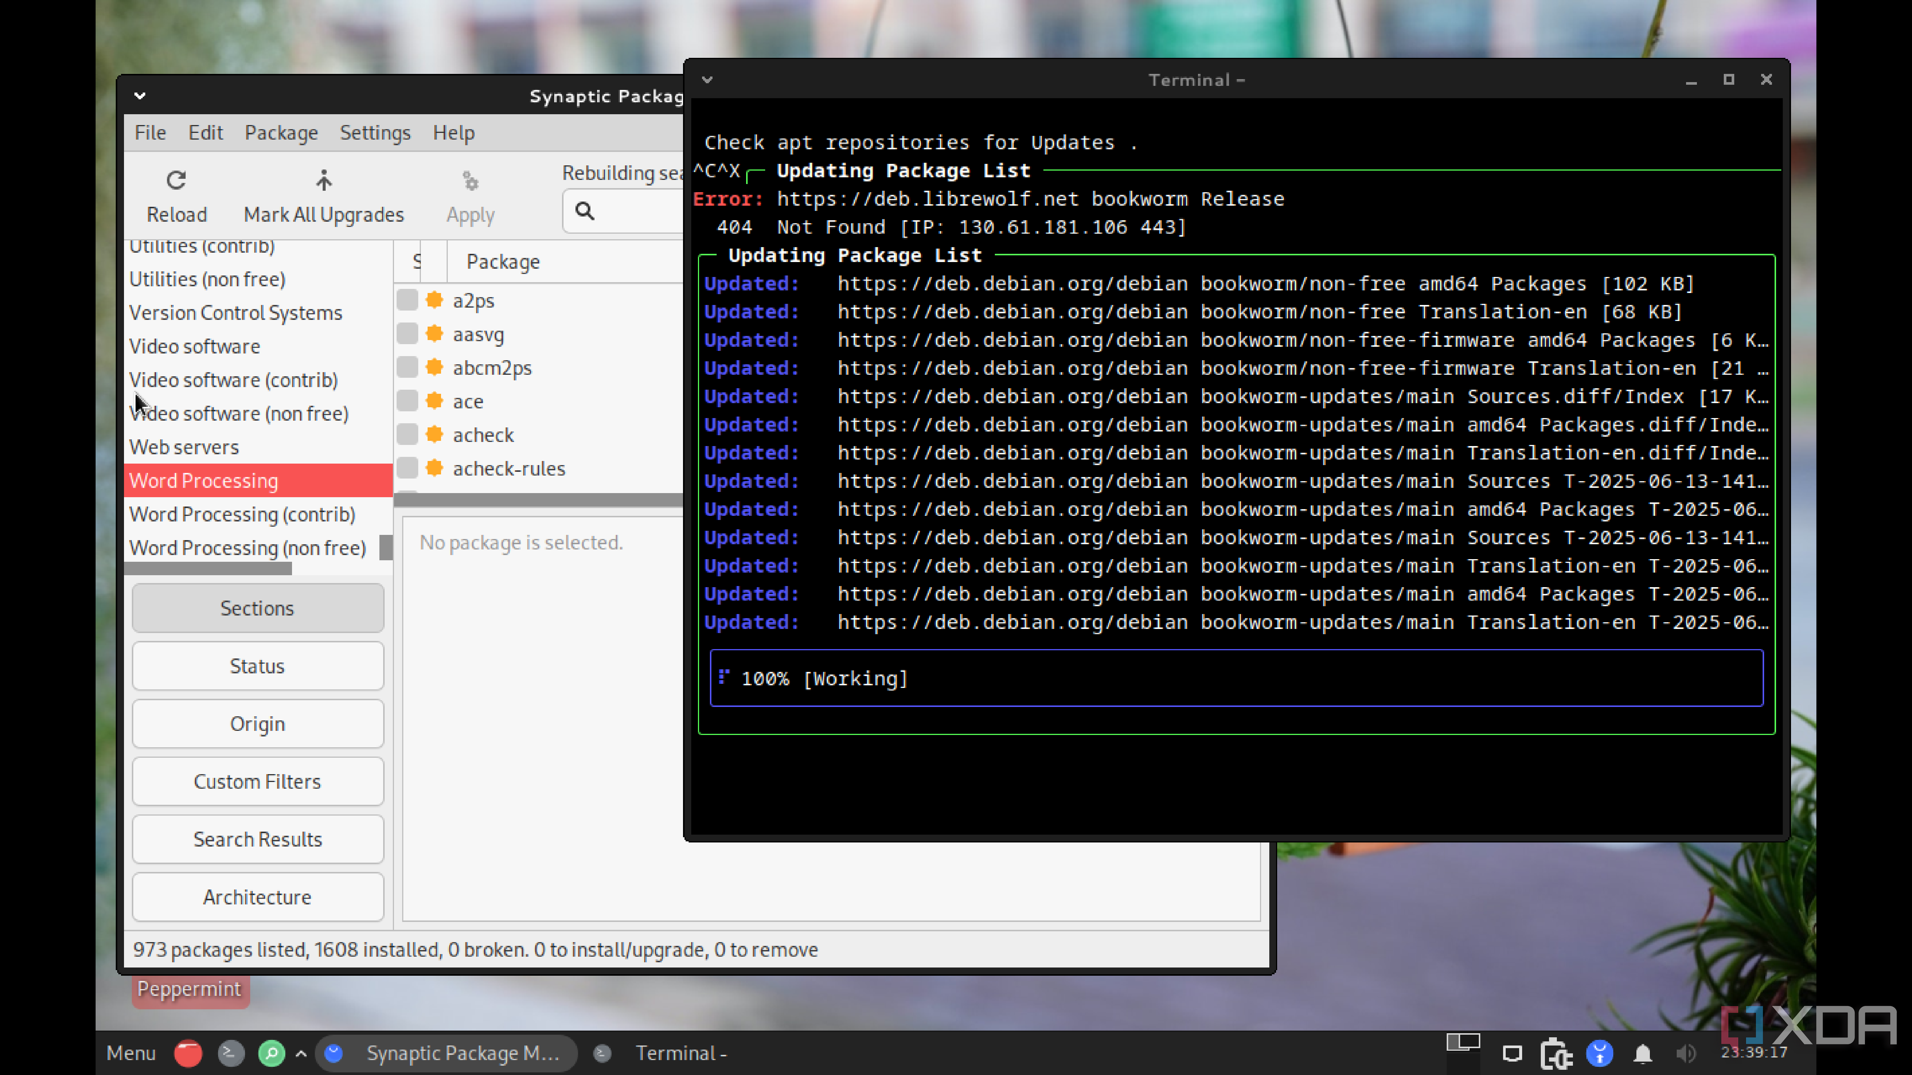The height and width of the screenshot is (1075, 1912).
Task: Open the Edit menu in Synaptic
Action: [206, 133]
